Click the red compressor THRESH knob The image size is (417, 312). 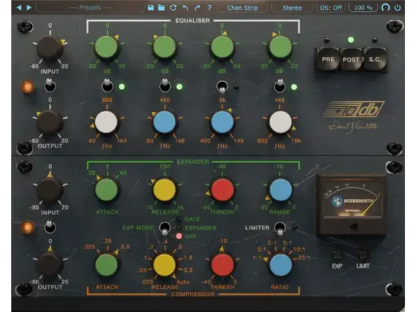[222, 265]
